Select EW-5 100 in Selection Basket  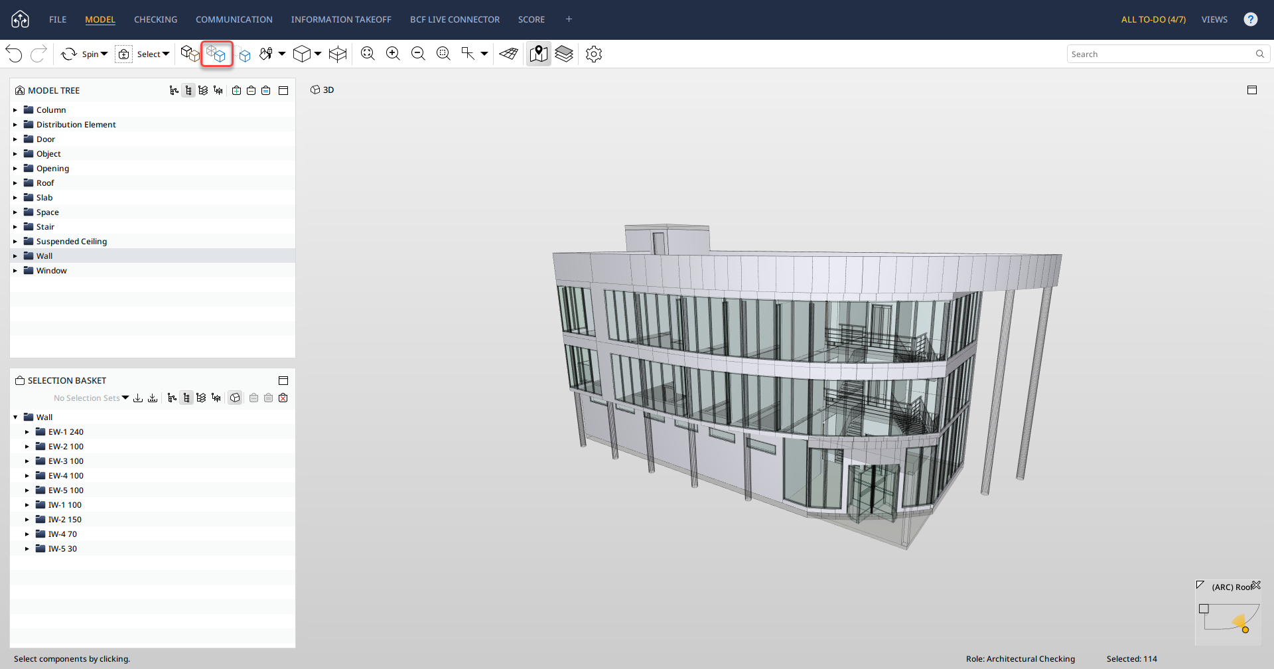153,490
